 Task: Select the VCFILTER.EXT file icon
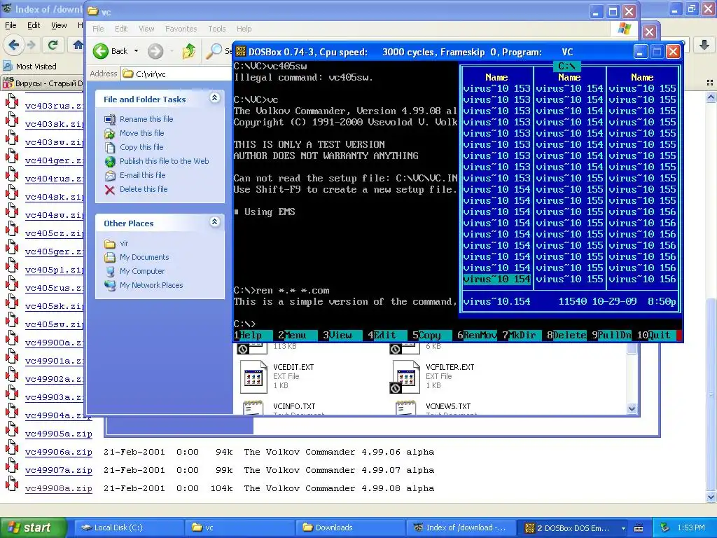coord(406,376)
